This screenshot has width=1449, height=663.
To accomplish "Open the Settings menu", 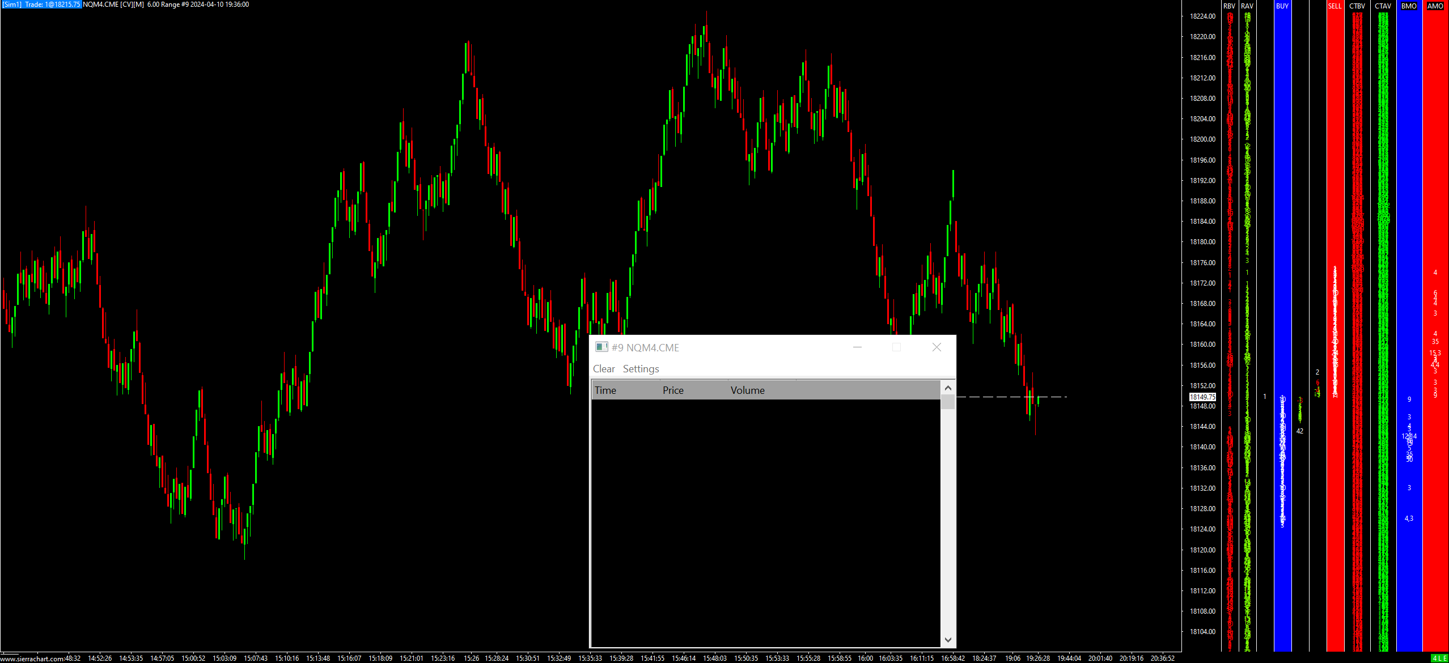I will [641, 369].
